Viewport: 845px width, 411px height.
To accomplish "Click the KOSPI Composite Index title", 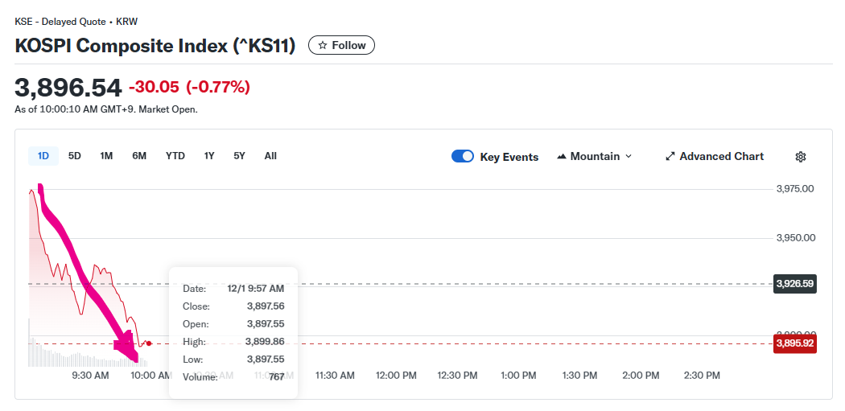I will (155, 46).
